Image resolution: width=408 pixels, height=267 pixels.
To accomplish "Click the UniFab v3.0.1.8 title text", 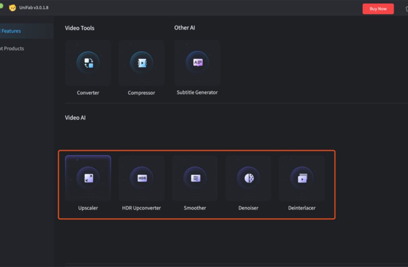I will 34,8.
